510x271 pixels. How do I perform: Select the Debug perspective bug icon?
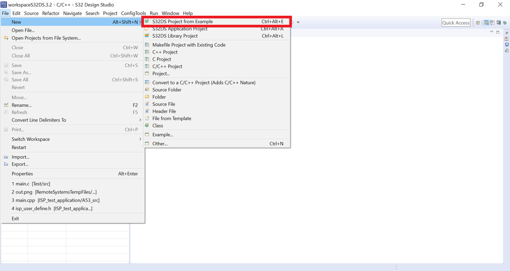point(505,23)
